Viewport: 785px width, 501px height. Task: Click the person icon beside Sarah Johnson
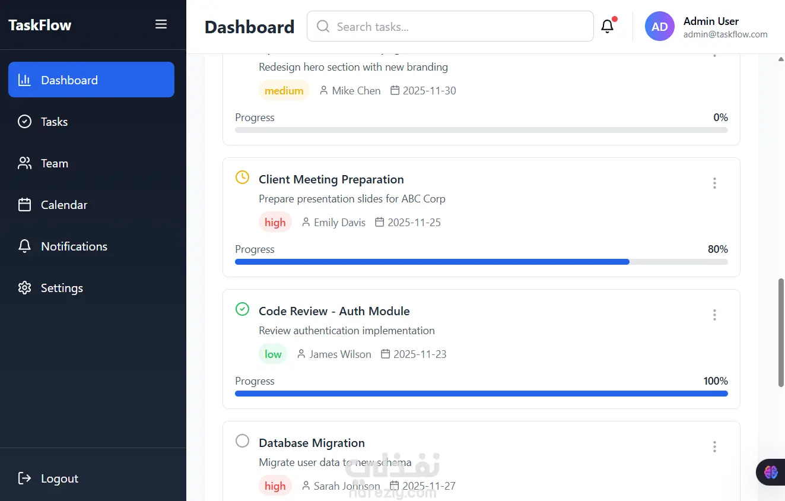306,486
